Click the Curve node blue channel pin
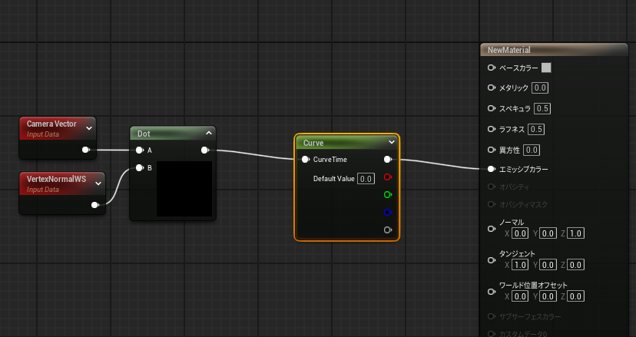Image resolution: width=636 pixels, height=337 pixels. [388, 213]
